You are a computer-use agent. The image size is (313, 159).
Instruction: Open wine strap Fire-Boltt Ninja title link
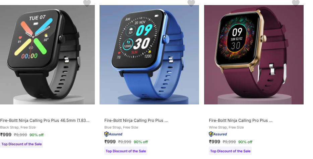pos(241,121)
